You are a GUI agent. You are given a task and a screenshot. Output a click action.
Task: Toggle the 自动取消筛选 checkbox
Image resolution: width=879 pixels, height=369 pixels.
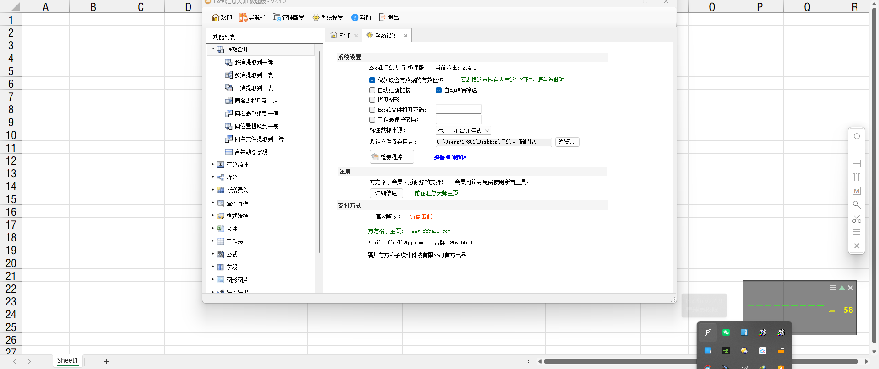point(439,91)
